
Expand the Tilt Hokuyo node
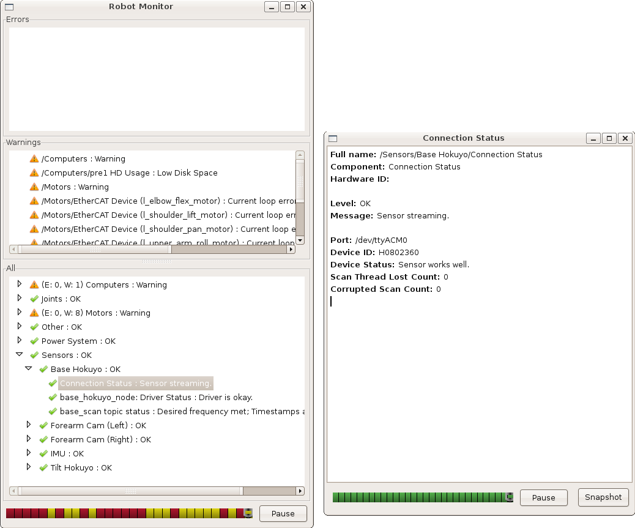point(28,467)
